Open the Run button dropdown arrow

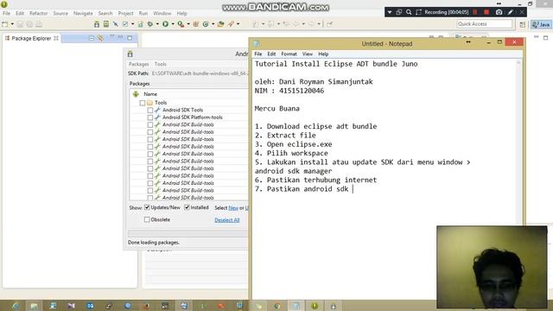(173, 24)
